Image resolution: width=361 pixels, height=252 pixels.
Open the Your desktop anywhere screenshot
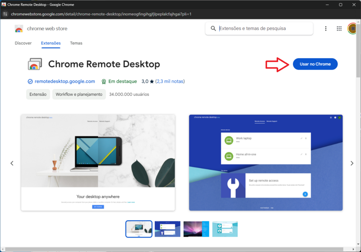pos(98,163)
